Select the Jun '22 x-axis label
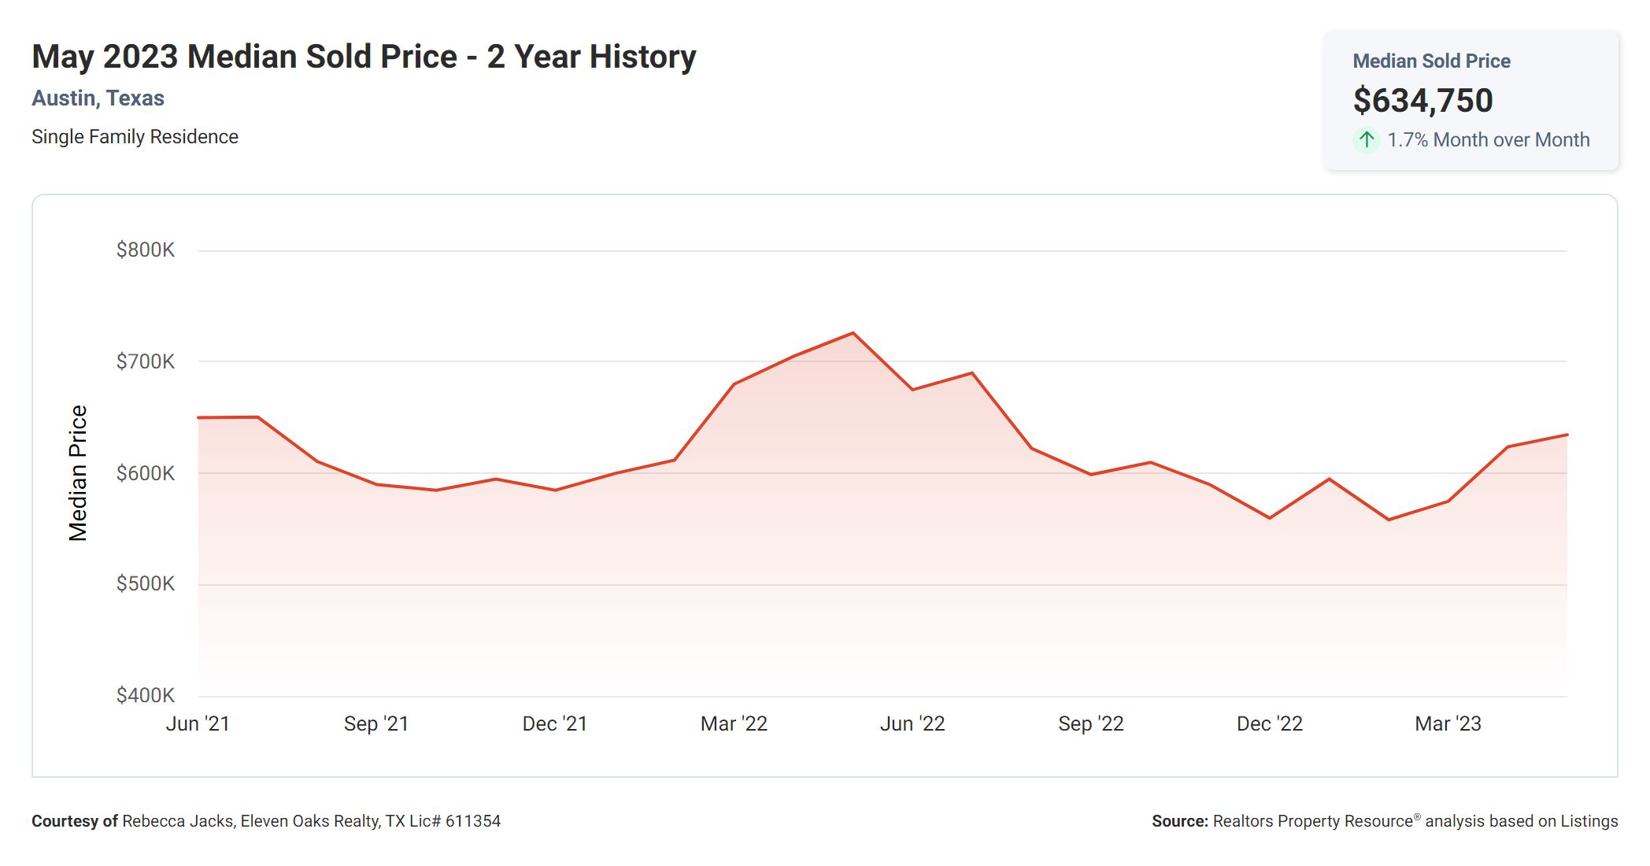This screenshot has width=1650, height=866. coord(912,724)
